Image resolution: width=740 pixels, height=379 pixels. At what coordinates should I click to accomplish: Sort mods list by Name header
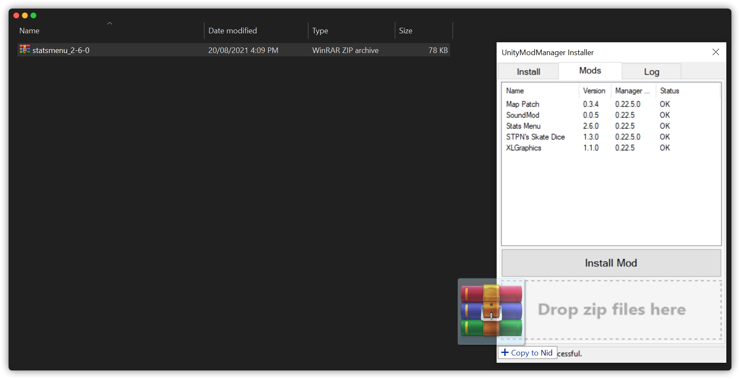(515, 91)
